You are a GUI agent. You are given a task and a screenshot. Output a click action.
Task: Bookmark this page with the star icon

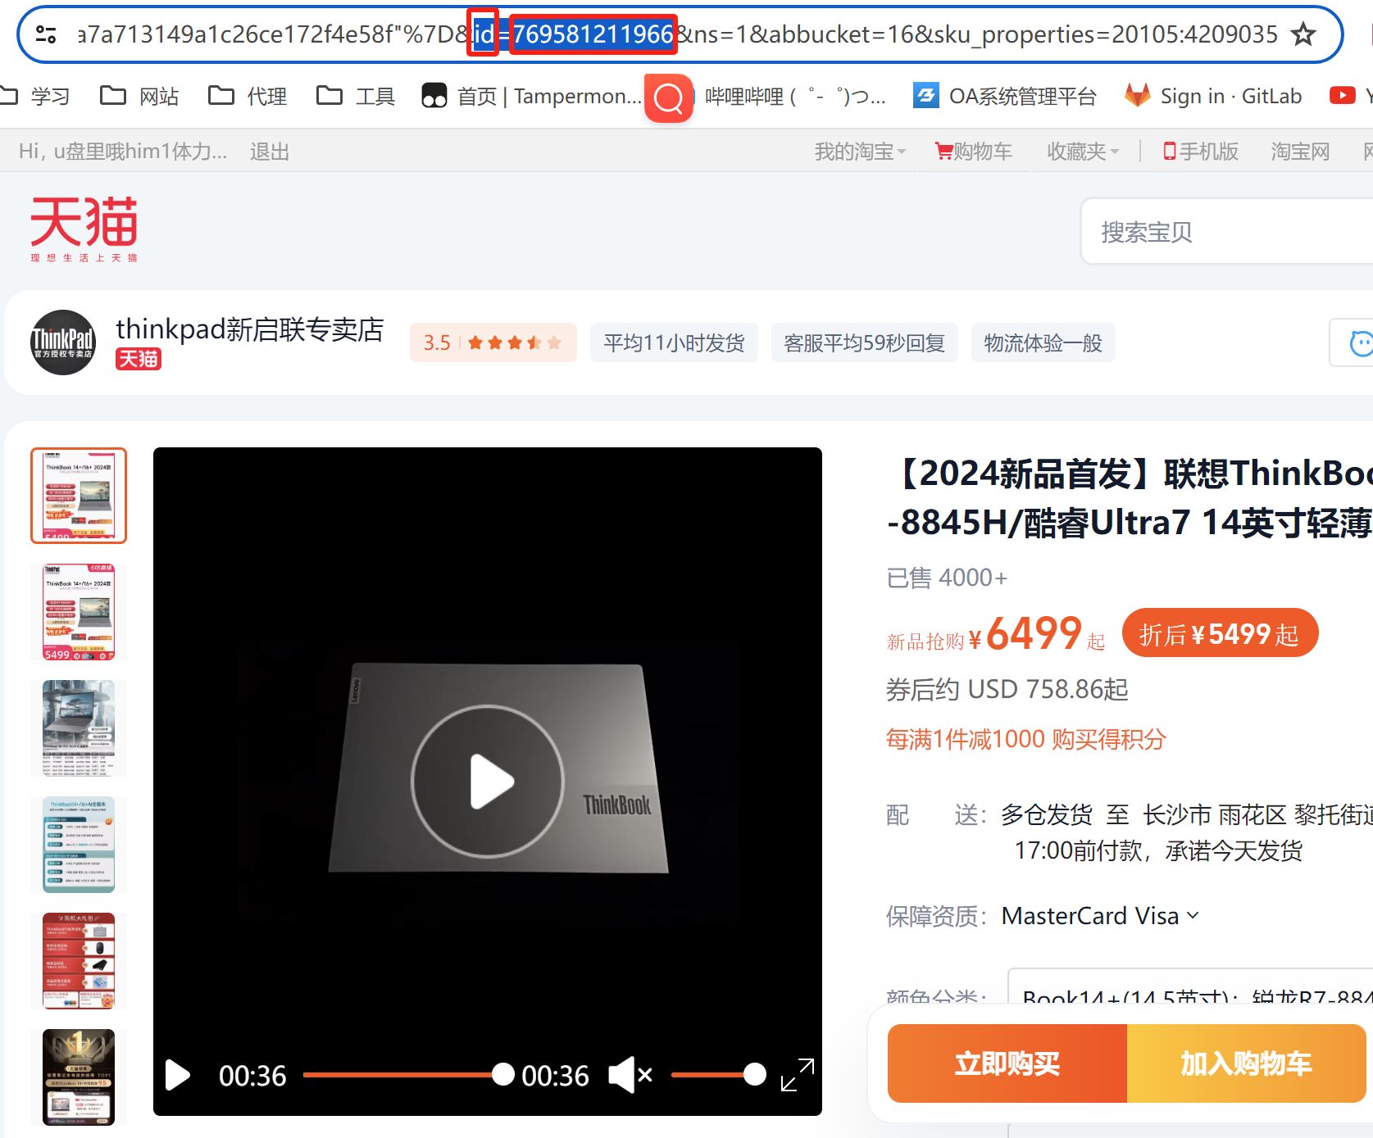pyautogui.click(x=1303, y=34)
